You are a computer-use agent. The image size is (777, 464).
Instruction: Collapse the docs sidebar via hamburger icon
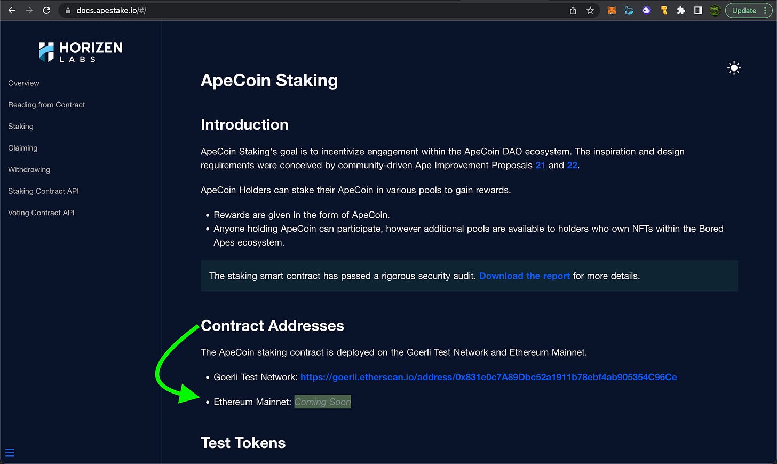pyautogui.click(x=10, y=452)
